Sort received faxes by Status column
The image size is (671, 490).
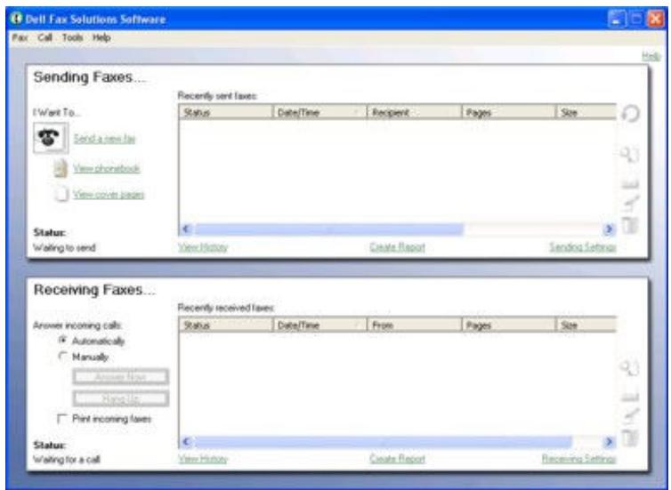tap(226, 325)
